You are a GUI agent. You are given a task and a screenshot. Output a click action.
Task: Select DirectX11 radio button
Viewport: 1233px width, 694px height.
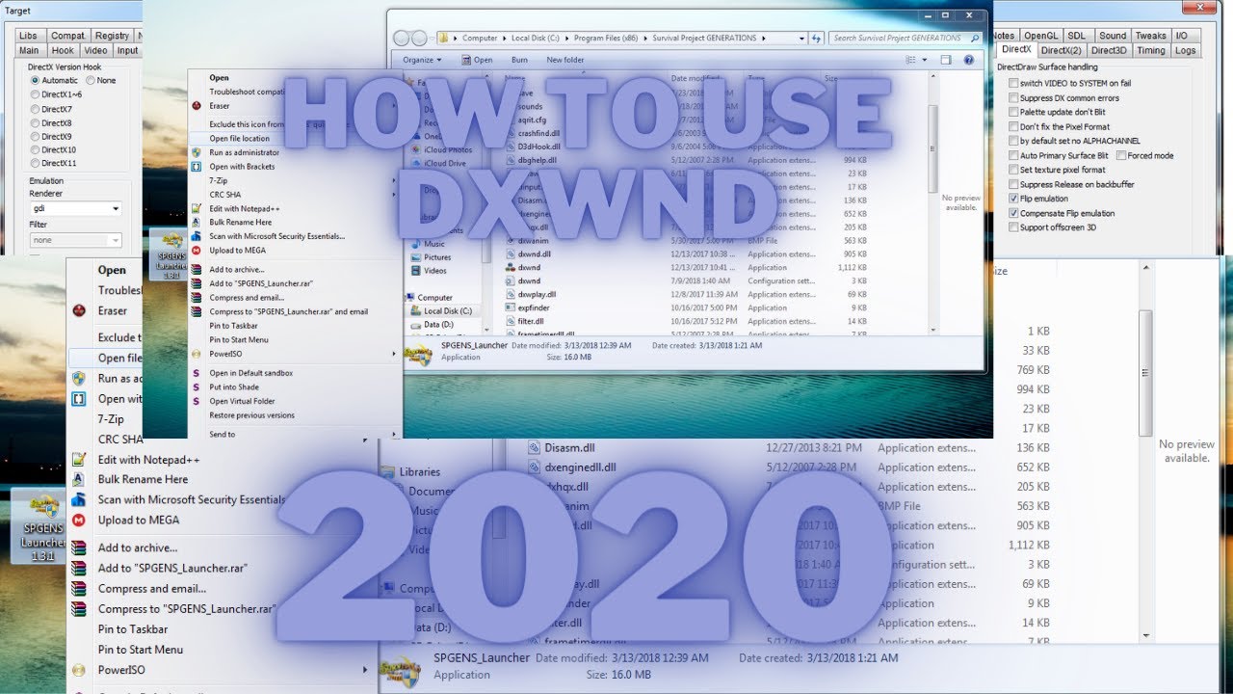tap(35, 164)
